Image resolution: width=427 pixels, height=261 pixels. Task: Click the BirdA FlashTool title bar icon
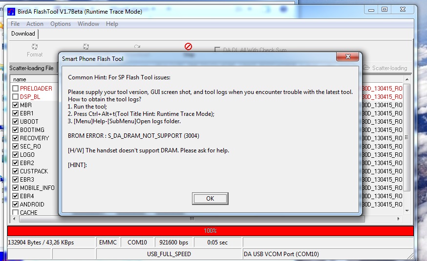(11, 12)
